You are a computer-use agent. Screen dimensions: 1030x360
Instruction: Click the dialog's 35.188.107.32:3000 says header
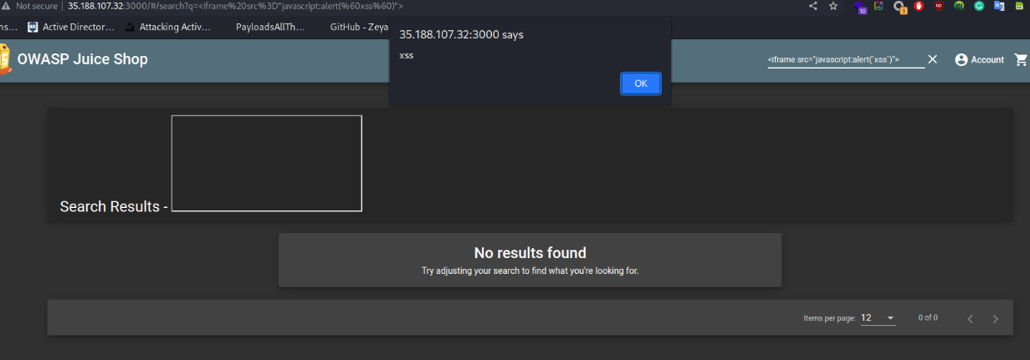pyautogui.click(x=461, y=34)
